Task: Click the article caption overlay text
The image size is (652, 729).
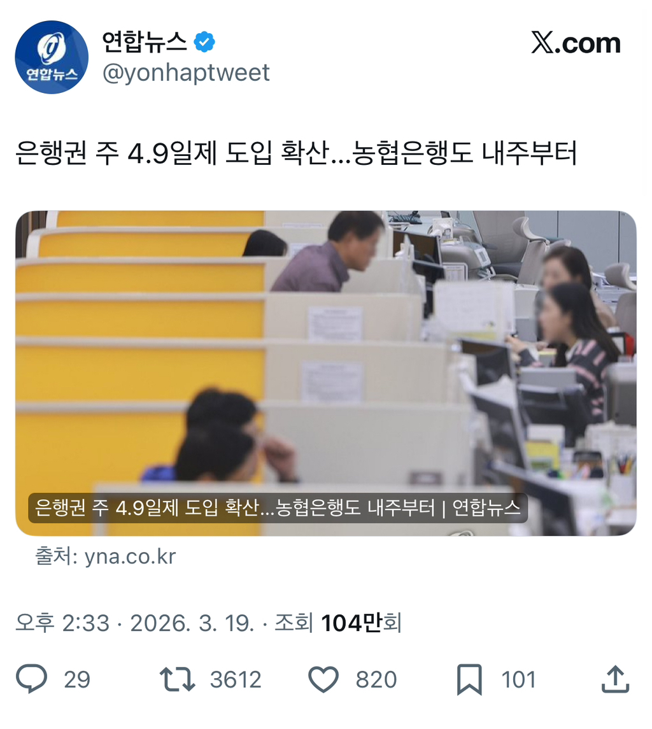Action: point(278,507)
